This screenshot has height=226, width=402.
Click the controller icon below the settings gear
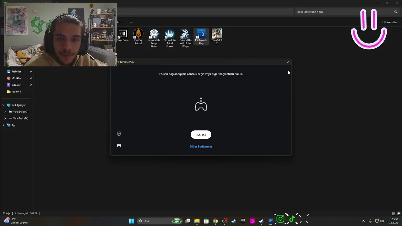(119, 145)
